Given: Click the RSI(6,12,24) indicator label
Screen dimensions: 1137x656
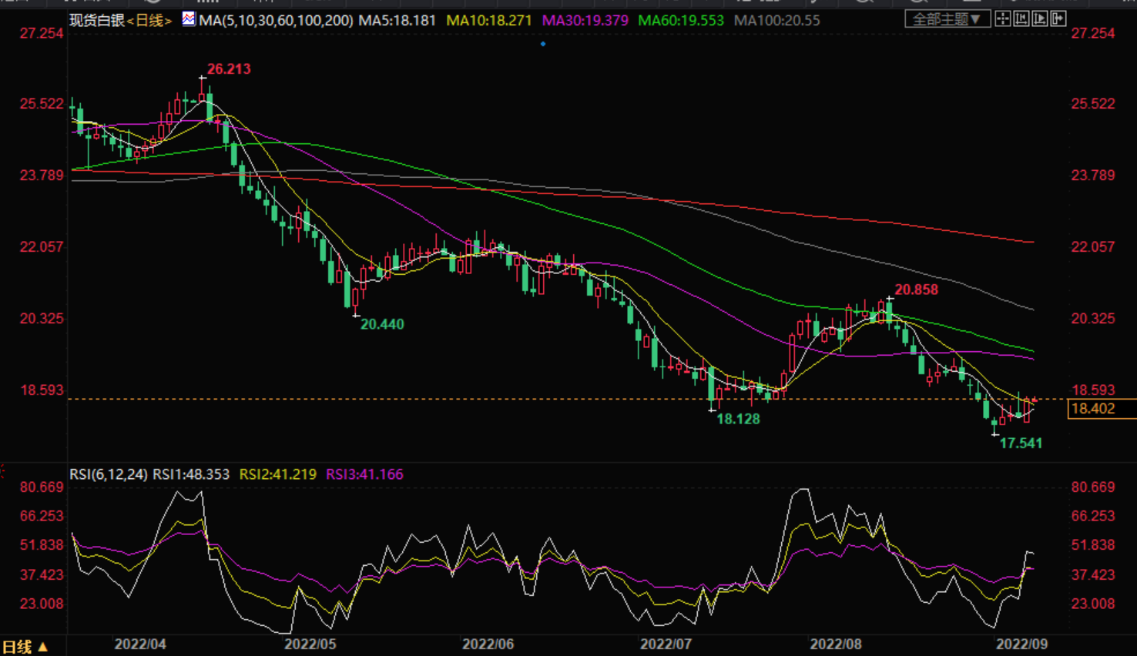Looking at the screenshot, I should pos(108,474).
